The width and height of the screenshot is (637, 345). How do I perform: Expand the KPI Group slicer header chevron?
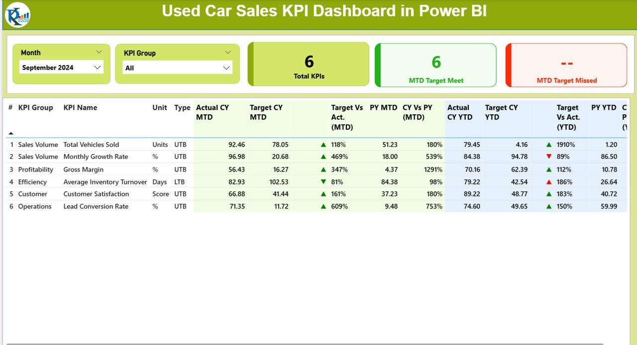pos(228,52)
